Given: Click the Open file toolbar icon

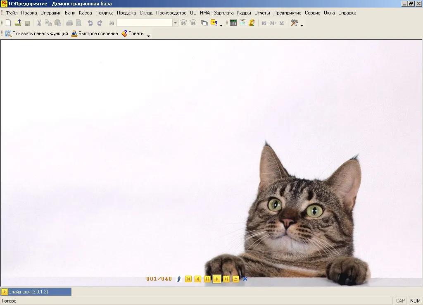Looking at the screenshot, I should 18,23.
